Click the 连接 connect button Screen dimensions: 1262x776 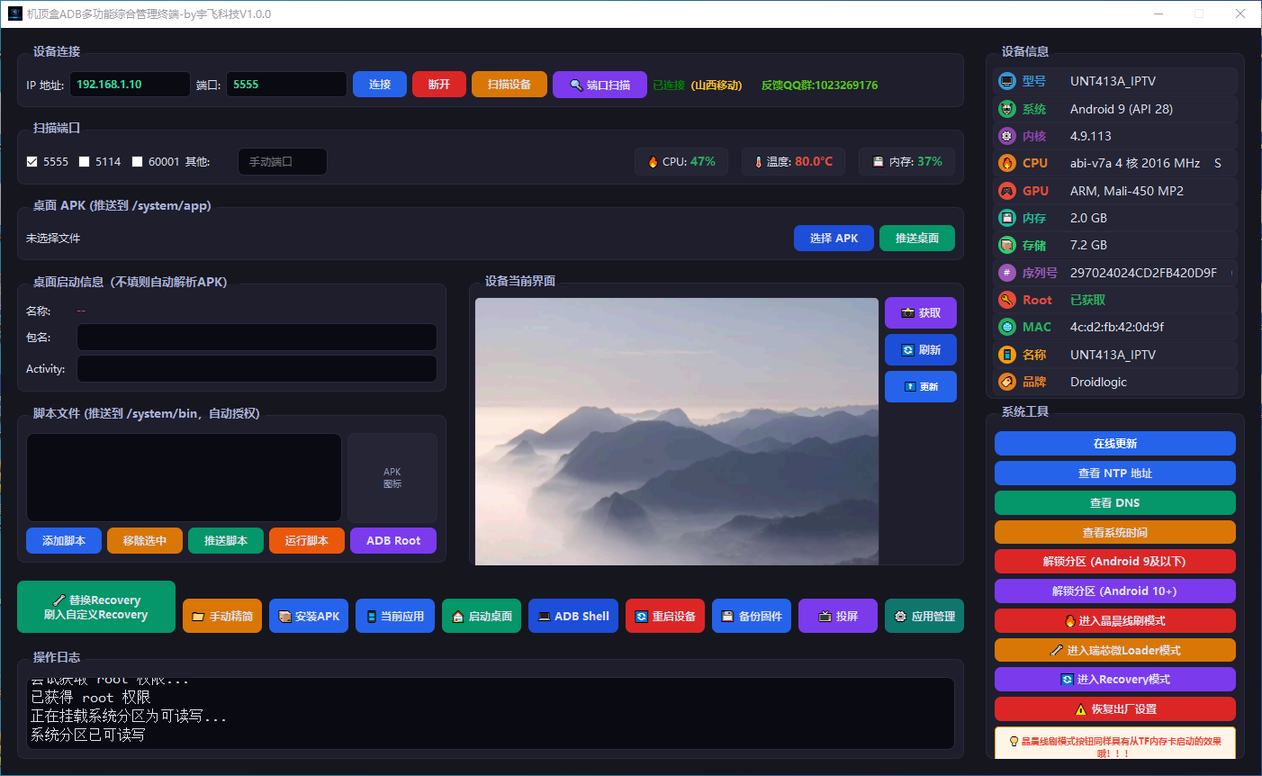tap(380, 85)
